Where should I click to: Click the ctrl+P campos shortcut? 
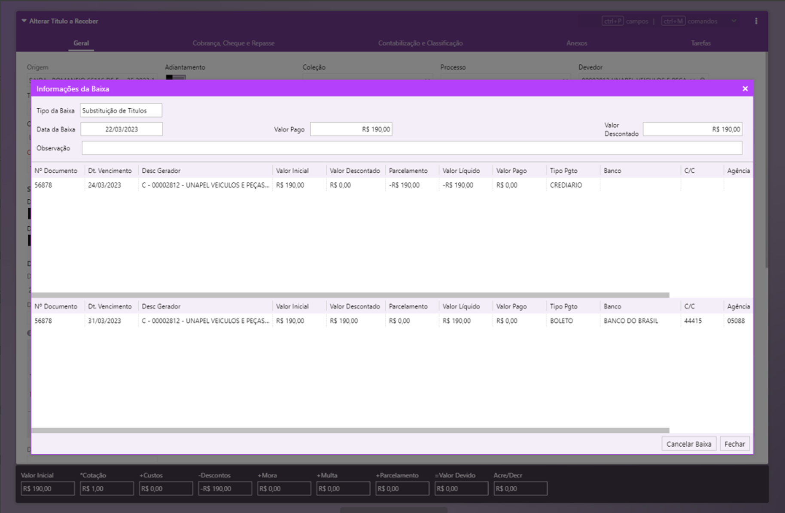pyautogui.click(x=625, y=21)
